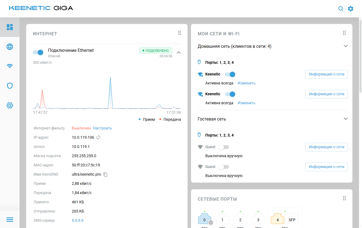
Task: Open the security shield sidebar section
Action: [x=10, y=86]
